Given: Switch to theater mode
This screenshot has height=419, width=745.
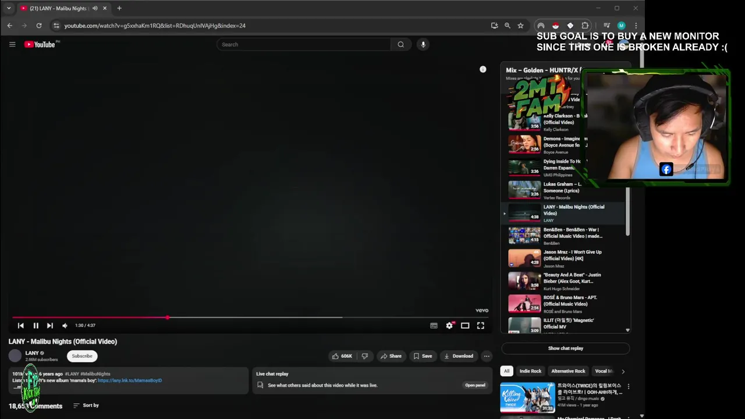Looking at the screenshot, I should click(465, 326).
